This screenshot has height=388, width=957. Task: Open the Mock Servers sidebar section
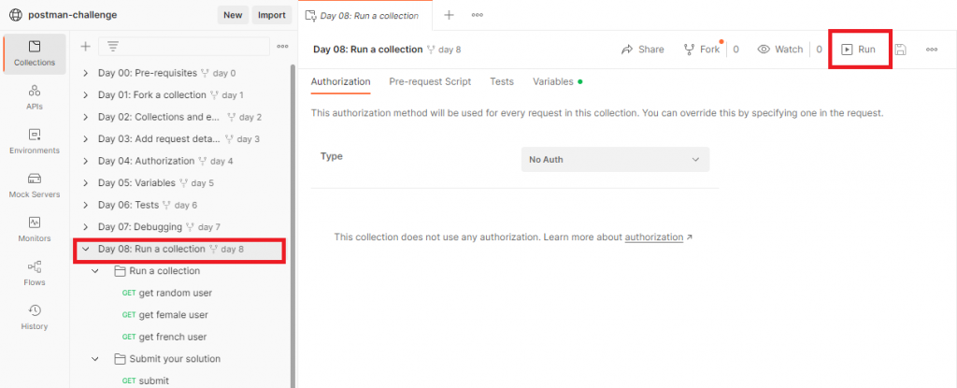[x=35, y=186]
